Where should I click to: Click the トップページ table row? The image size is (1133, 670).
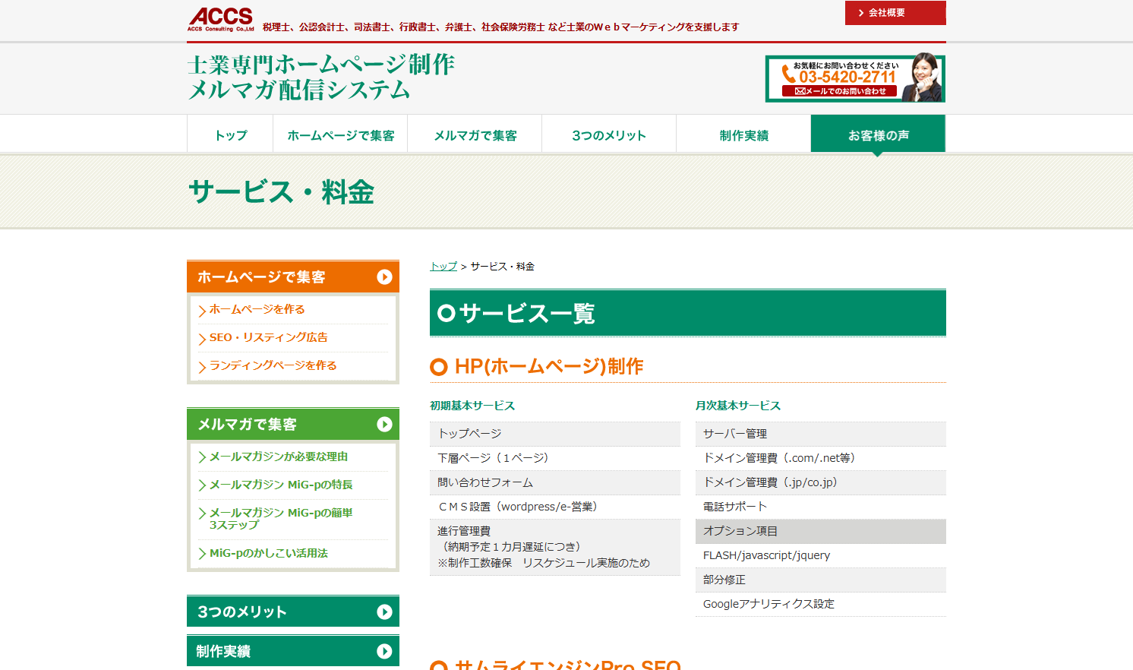click(555, 434)
